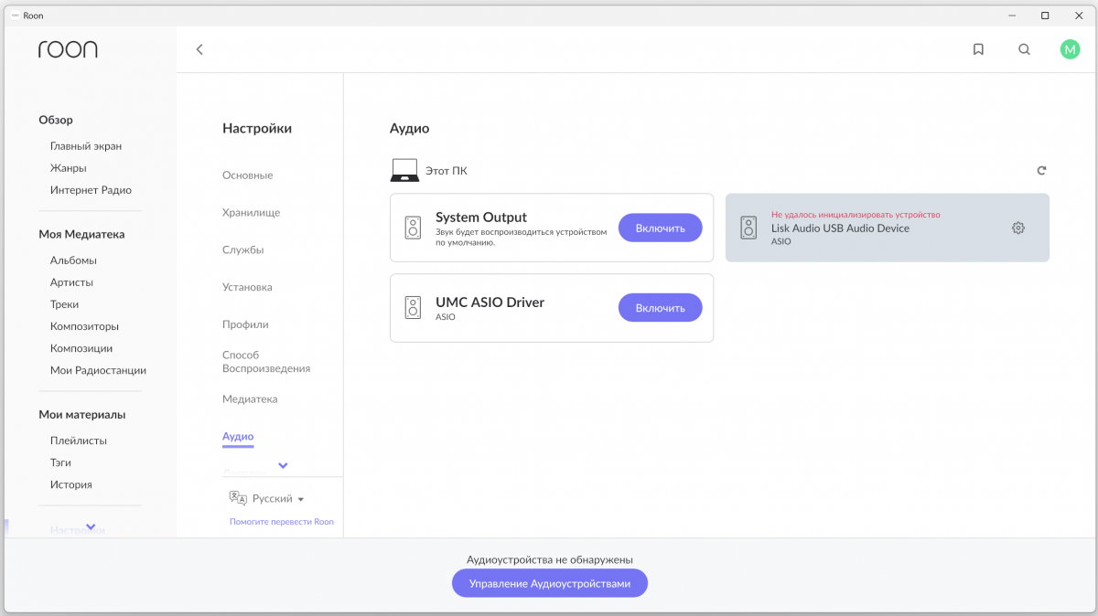
Task: Click the System Output speaker icon
Action: click(414, 228)
